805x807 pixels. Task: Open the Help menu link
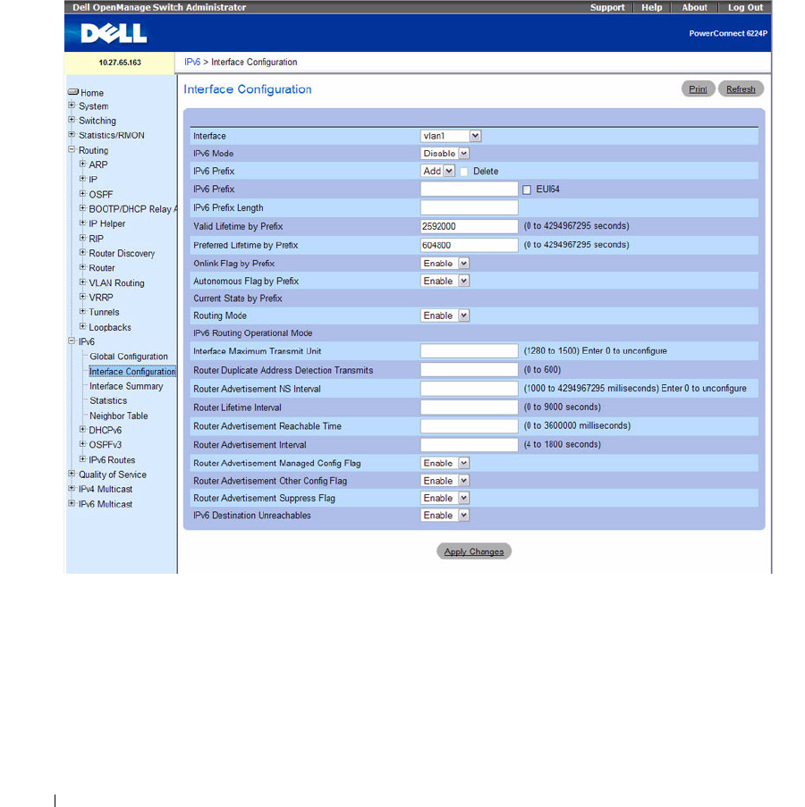coord(651,7)
